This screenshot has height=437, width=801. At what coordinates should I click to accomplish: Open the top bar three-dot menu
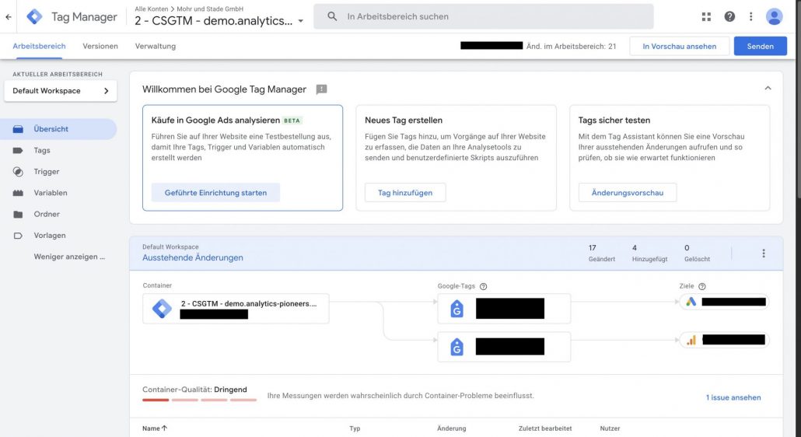pos(751,17)
